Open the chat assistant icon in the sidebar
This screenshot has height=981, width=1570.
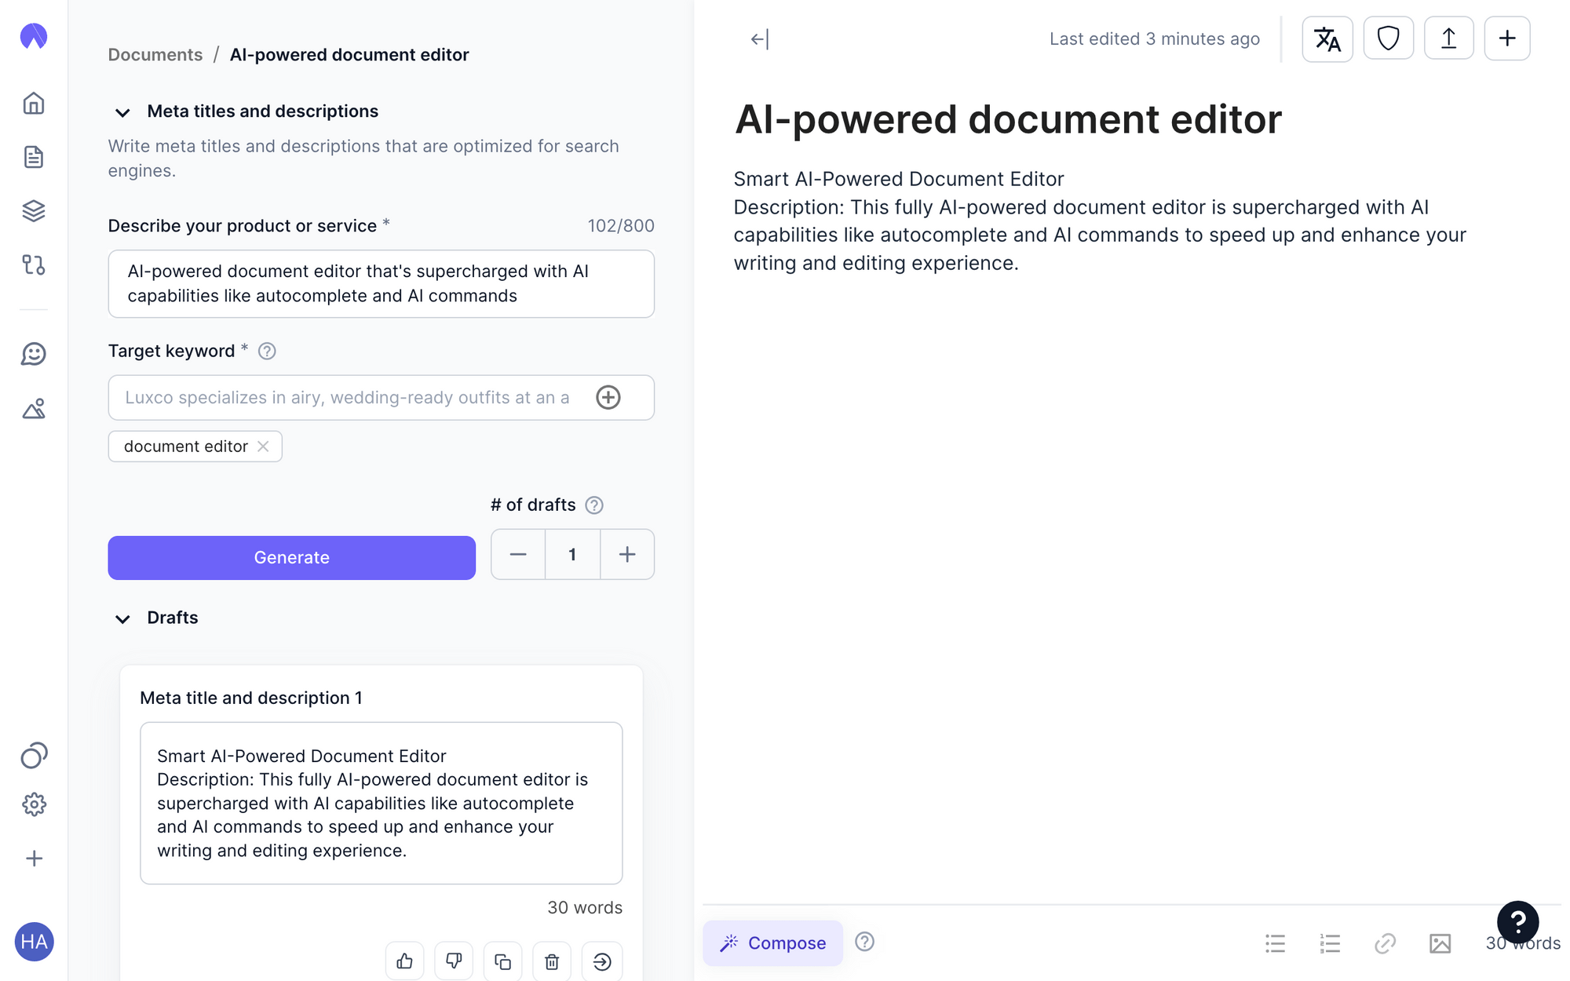pos(34,354)
